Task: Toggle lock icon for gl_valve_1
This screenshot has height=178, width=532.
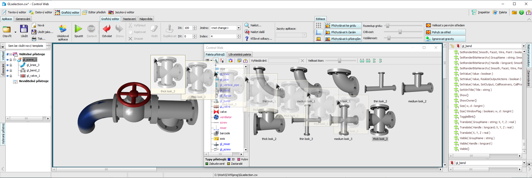Action: click(11, 76)
